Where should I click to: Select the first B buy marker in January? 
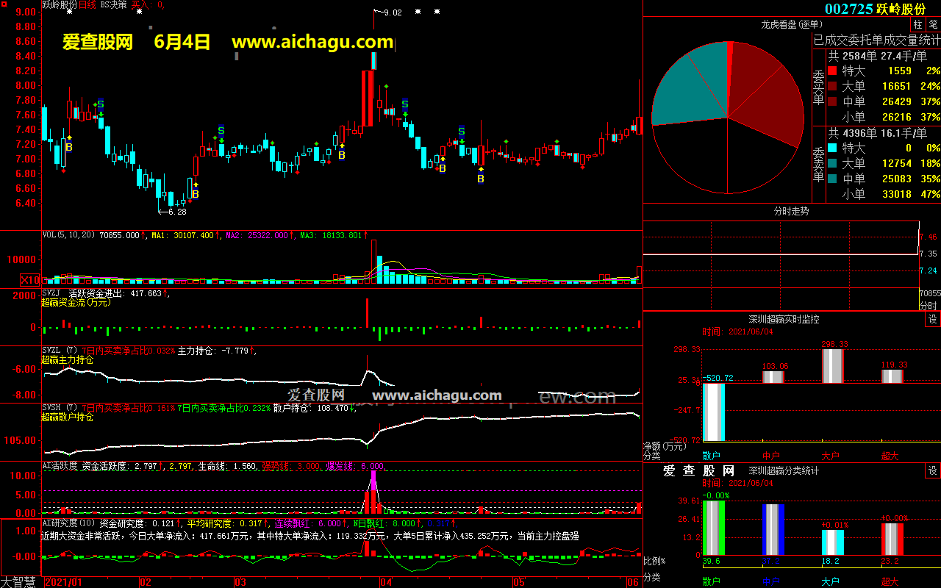69,147
